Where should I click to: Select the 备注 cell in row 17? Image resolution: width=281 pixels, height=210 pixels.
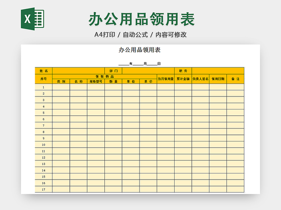[235, 189]
